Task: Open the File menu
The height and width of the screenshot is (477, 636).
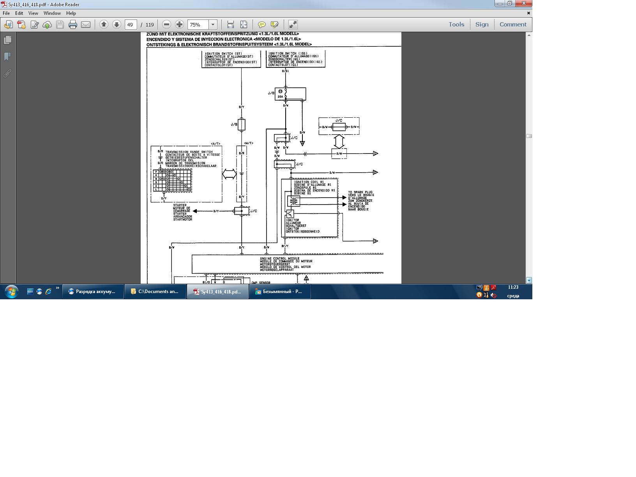Action: point(6,13)
